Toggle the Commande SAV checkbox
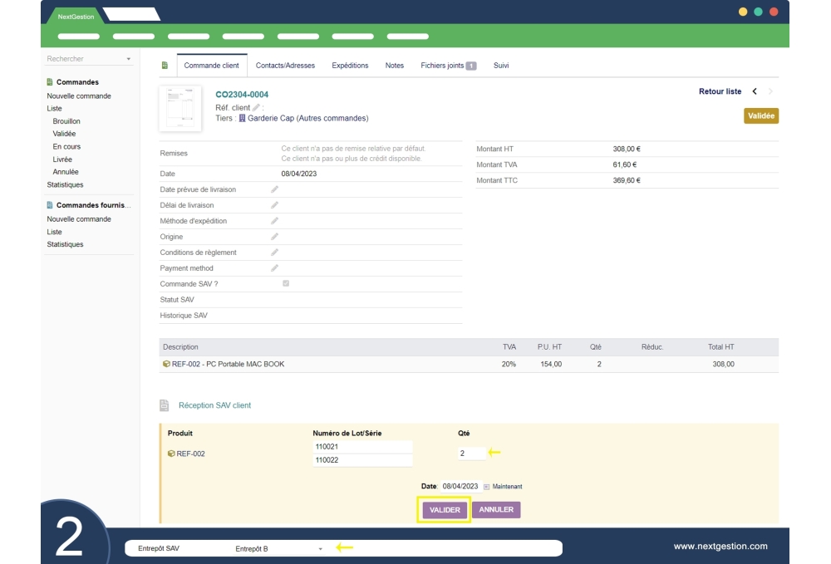 coord(286,284)
